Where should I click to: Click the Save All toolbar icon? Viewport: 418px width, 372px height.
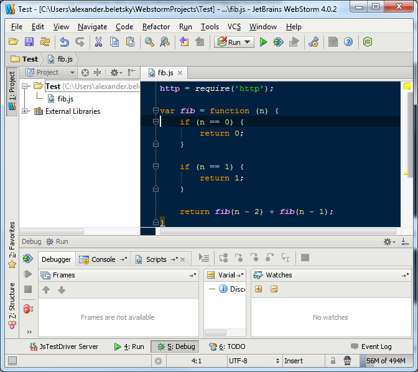pos(29,42)
